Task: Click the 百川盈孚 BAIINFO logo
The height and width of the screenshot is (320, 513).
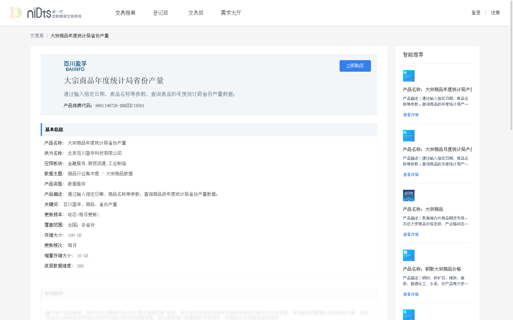Action: click(75, 66)
